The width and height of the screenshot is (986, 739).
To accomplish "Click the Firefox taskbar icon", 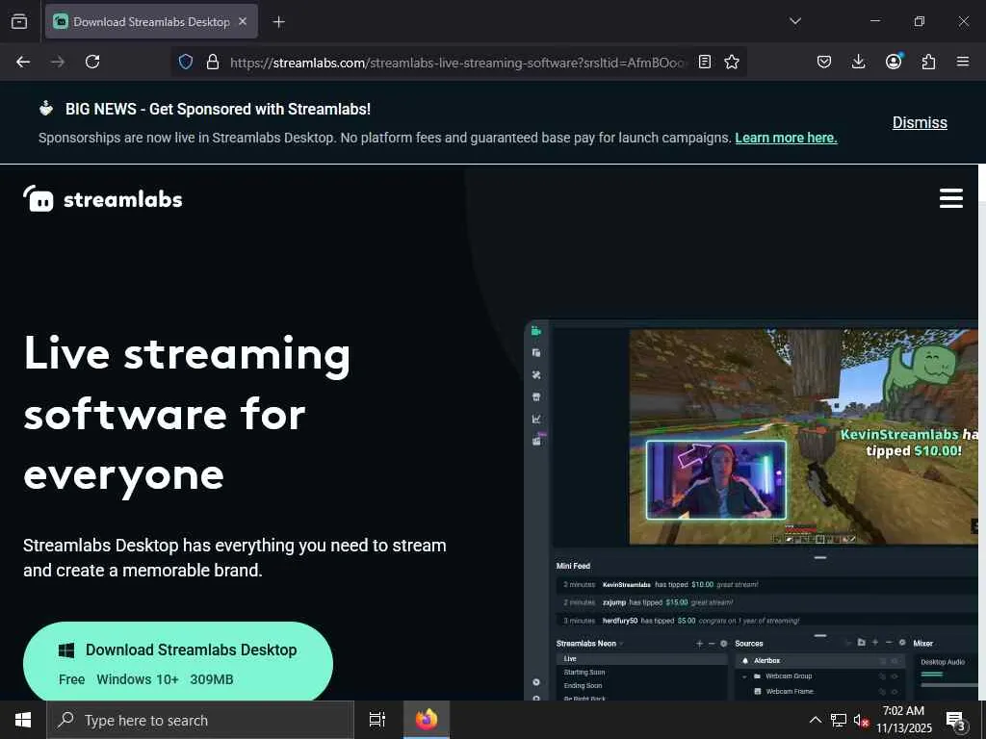I will point(427,720).
